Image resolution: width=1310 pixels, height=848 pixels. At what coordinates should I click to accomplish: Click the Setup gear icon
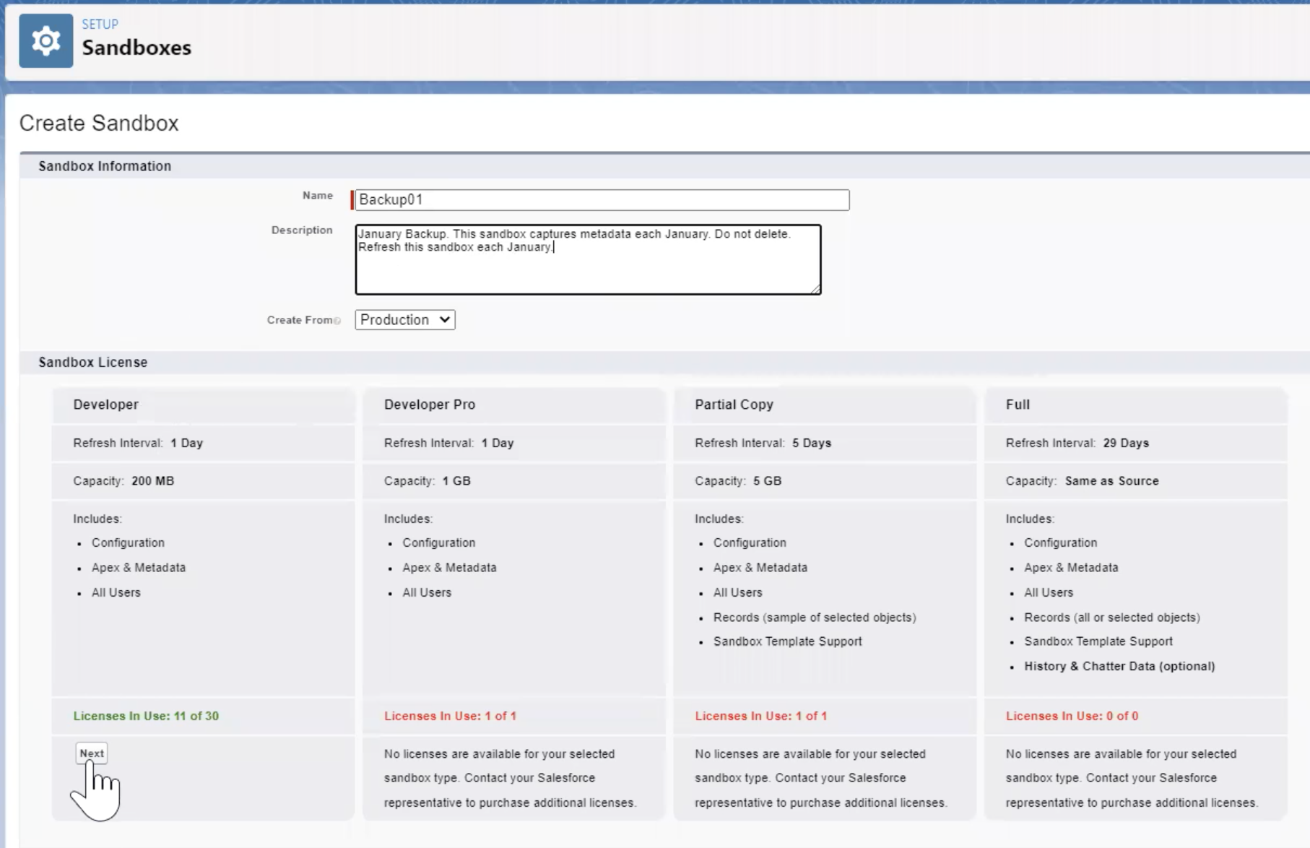point(45,40)
